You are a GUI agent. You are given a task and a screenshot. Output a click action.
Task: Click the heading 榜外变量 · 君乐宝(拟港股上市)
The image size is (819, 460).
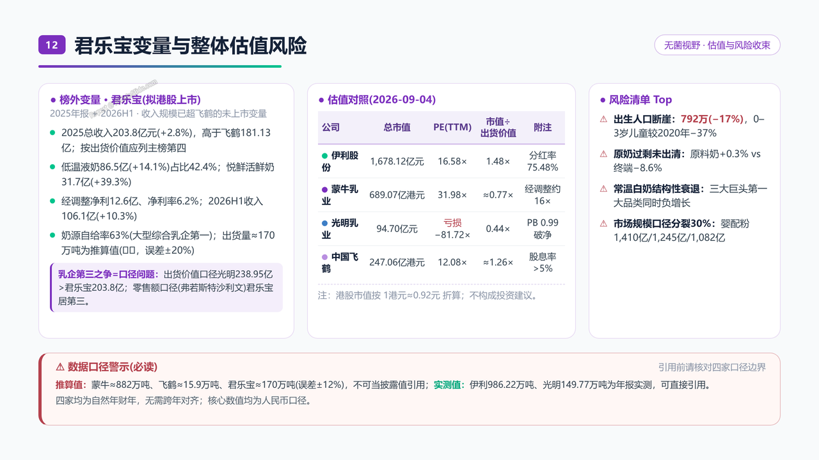point(130,100)
